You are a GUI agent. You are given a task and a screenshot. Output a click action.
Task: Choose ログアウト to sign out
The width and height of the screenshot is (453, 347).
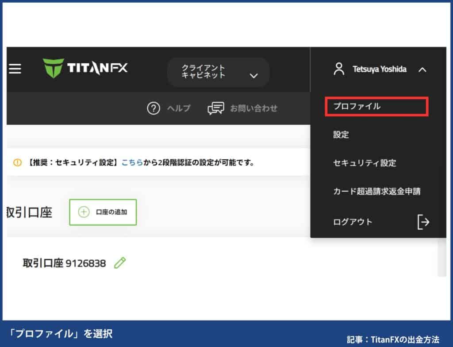[x=352, y=222]
